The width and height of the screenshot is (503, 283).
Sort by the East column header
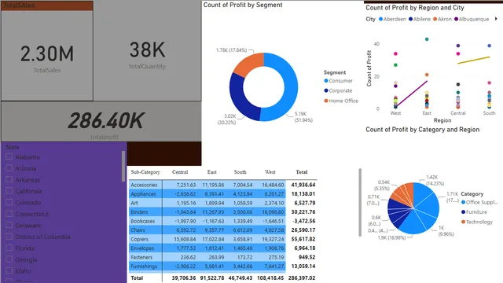click(x=211, y=172)
